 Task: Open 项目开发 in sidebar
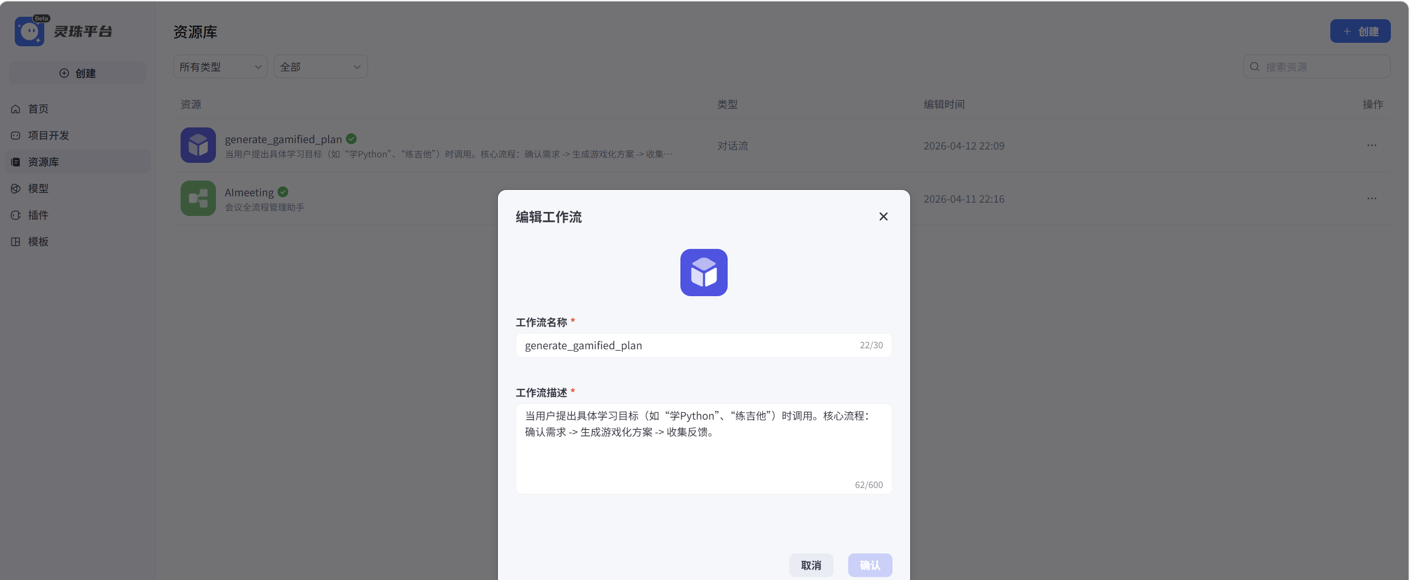pyautogui.click(x=48, y=135)
